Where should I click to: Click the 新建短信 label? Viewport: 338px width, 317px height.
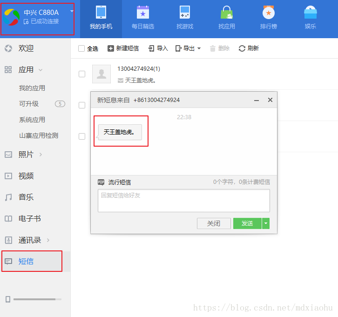(x=128, y=48)
